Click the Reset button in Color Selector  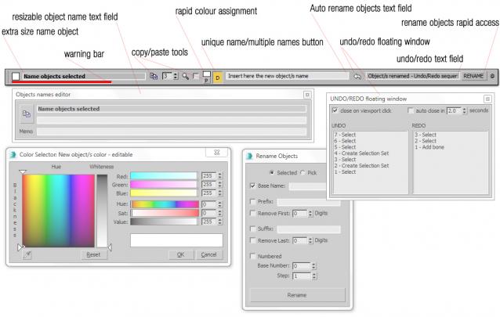point(92,254)
